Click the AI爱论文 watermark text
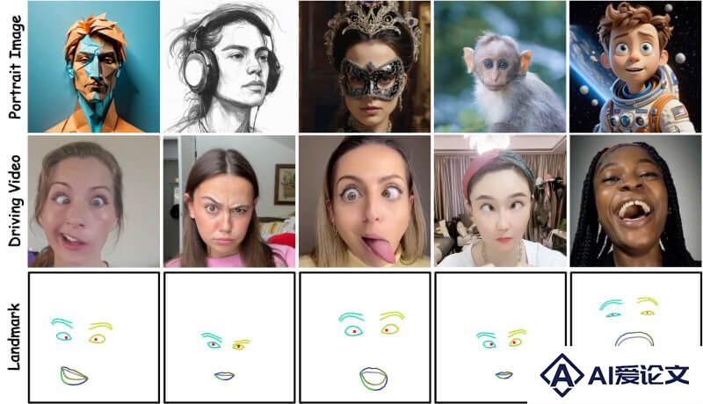The width and height of the screenshot is (703, 404). [639, 375]
